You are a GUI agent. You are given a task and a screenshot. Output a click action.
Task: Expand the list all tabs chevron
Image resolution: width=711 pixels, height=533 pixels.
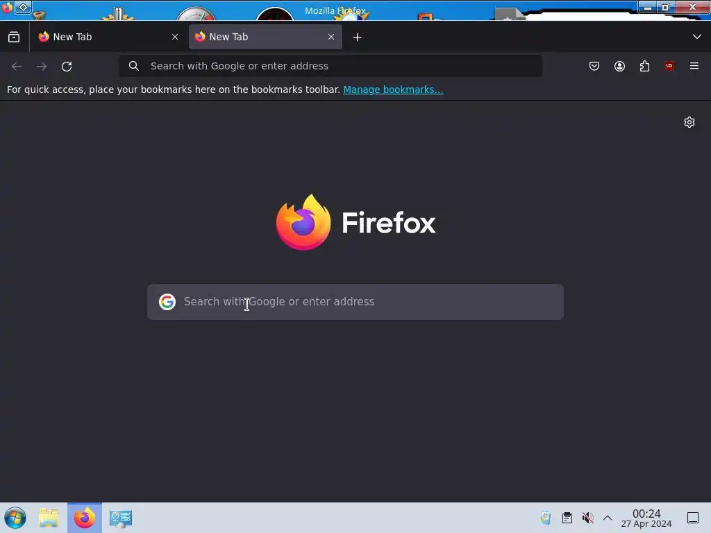[697, 37]
